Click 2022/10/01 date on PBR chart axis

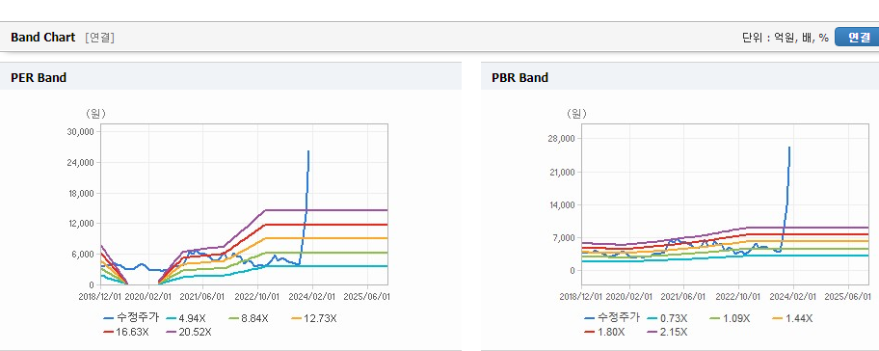[x=739, y=296]
